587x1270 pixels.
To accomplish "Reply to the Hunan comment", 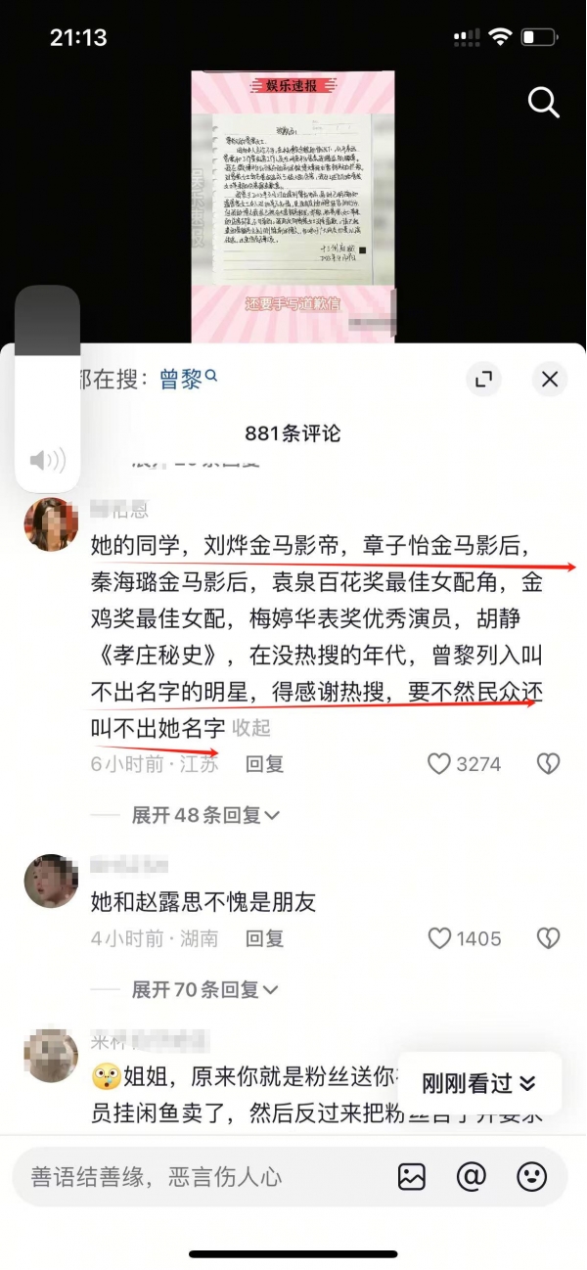I will pos(264,938).
